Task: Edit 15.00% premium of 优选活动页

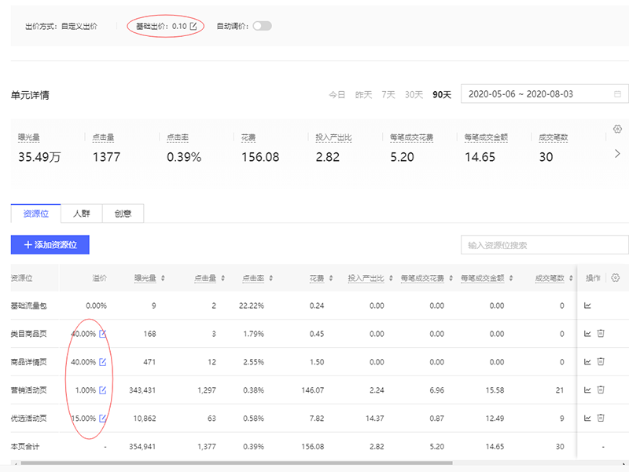Action: coord(103,419)
